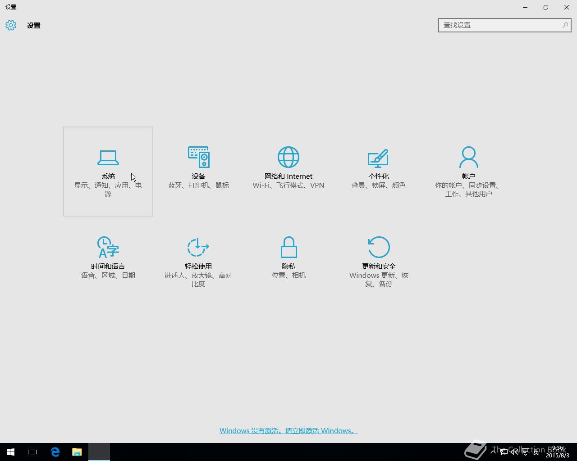
Task: Launch Microsoft Edge from the taskbar
Action: (55, 452)
